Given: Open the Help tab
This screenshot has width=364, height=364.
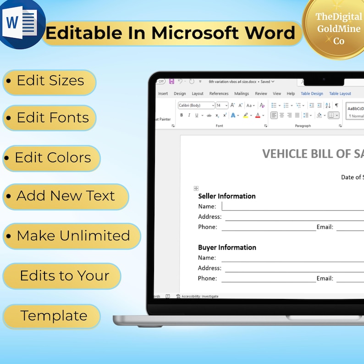Looking at the screenshot, I should 291,94.
